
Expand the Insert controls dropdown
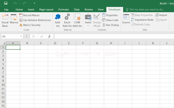[x=88, y=26]
